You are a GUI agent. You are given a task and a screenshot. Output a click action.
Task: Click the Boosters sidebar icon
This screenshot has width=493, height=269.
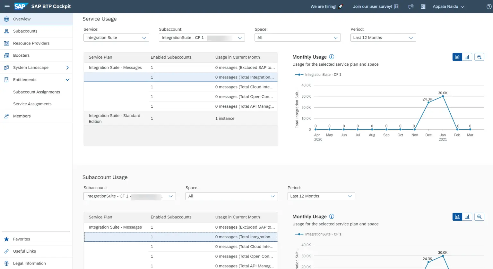click(x=6, y=55)
